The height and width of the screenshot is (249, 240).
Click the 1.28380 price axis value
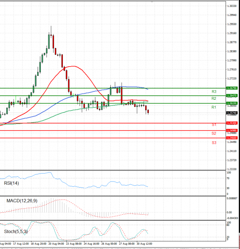pos(232,51)
